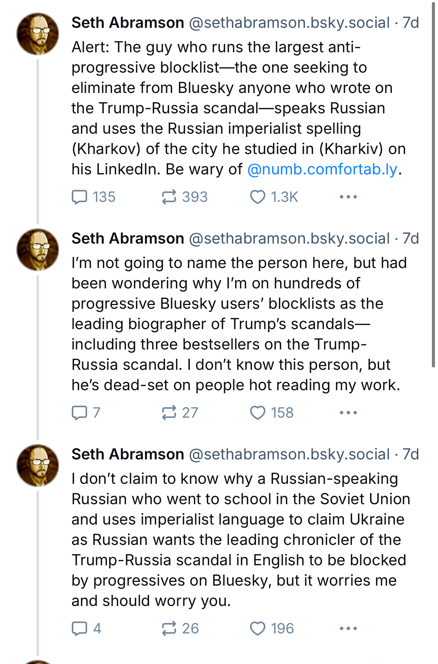This screenshot has width=438, height=664.
Task: Open the @numb.comfortab.ly mention link
Action: (x=322, y=169)
